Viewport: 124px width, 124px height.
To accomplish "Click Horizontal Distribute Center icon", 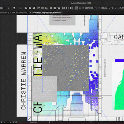I will 67,8.
